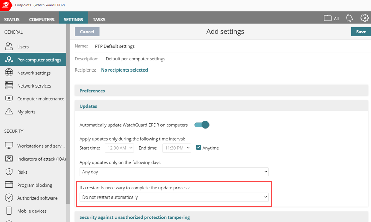The height and width of the screenshot is (222, 371).
Task: Open Indicators of attack (IOA) settings
Action: click(x=10, y=159)
